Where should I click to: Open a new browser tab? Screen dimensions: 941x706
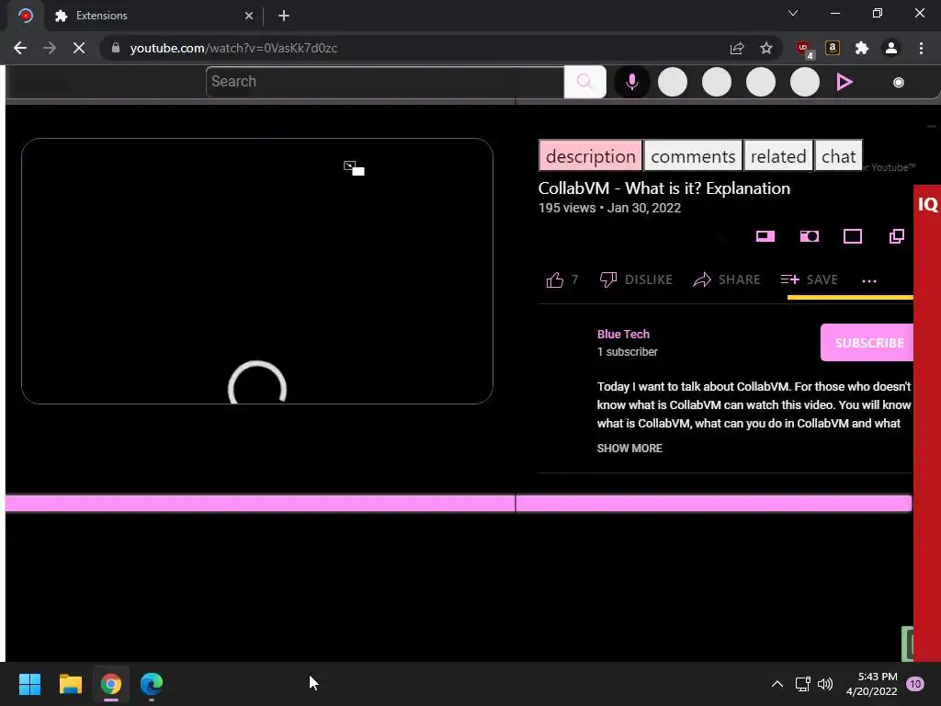click(284, 16)
